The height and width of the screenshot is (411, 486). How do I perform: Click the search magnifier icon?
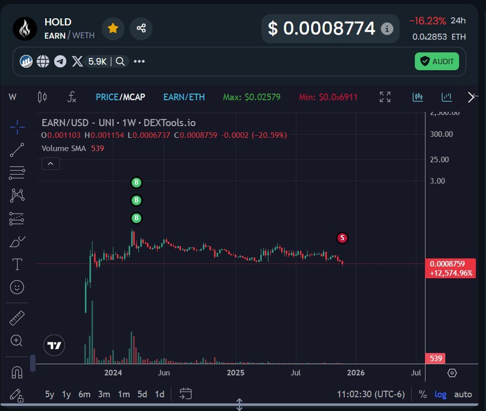120,62
